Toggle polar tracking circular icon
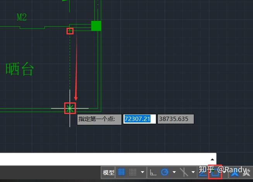The width and height of the screenshot is (253, 182). tap(165, 172)
